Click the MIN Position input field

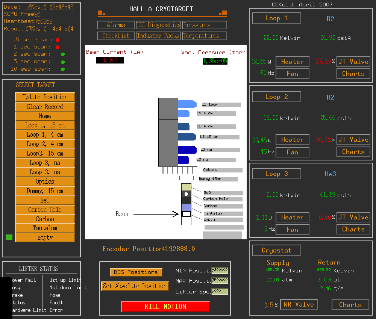(x=220, y=271)
